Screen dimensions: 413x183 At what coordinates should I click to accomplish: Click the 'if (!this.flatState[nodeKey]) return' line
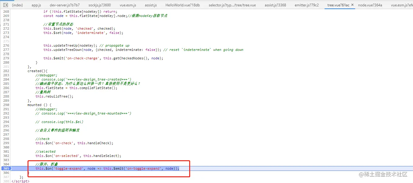point(80,12)
